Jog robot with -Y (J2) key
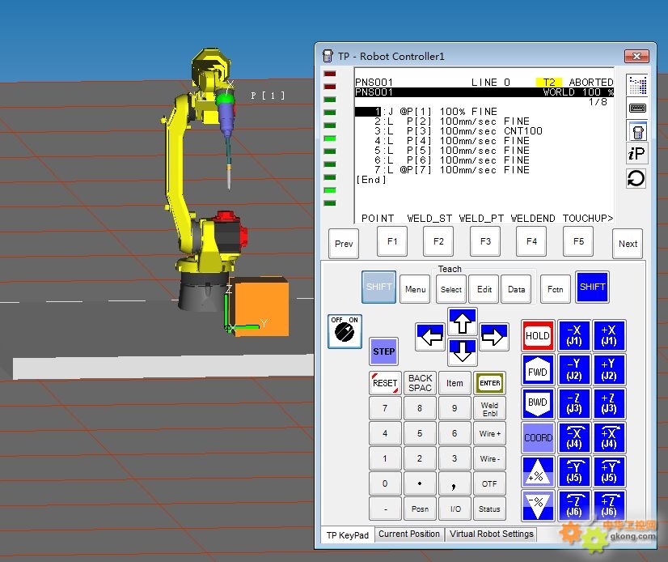668x562 pixels. pyautogui.click(x=574, y=369)
